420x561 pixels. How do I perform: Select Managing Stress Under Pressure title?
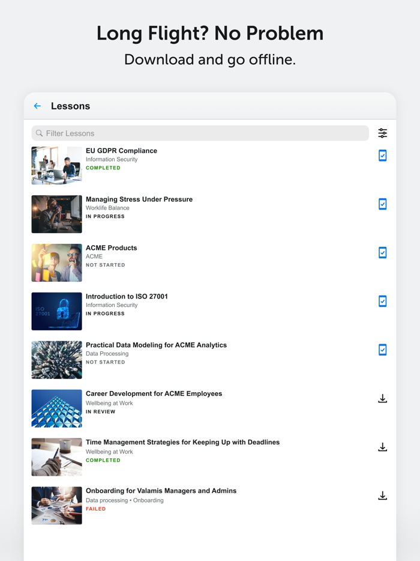tap(139, 199)
